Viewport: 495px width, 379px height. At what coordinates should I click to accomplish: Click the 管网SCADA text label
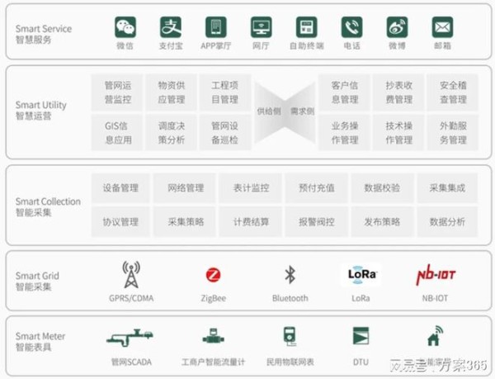coord(131,362)
